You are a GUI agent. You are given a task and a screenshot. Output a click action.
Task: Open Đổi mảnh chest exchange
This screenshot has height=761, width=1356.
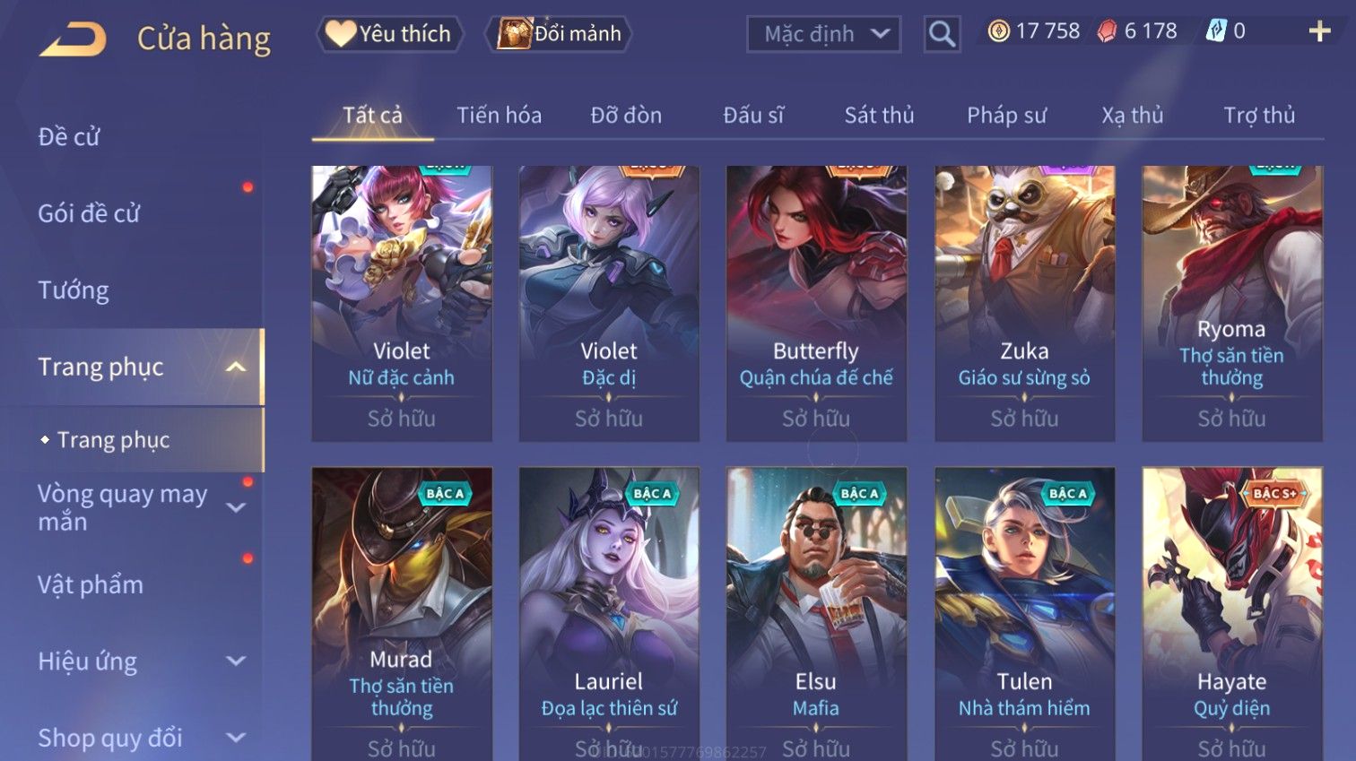point(560,34)
